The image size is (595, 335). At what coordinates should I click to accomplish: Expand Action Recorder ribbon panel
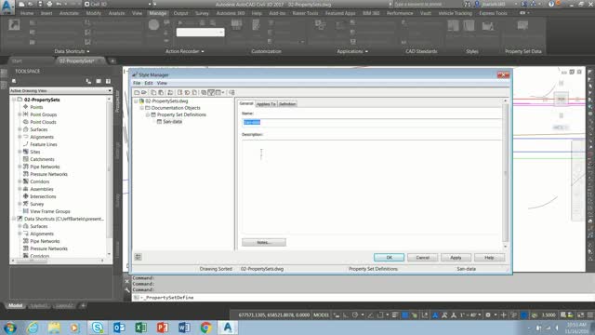pos(184,51)
